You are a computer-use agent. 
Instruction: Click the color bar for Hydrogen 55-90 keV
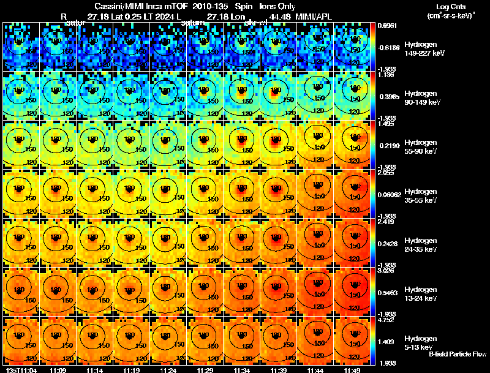[x=373, y=145]
